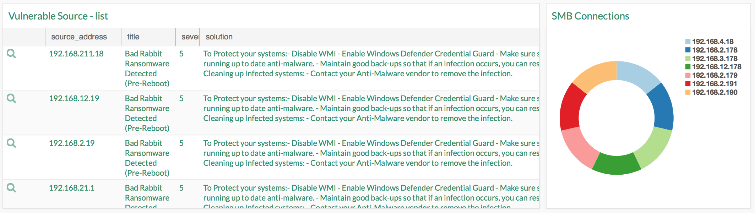Click the magnifier icon for 192.168.12.19

pyautogui.click(x=11, y=98)
